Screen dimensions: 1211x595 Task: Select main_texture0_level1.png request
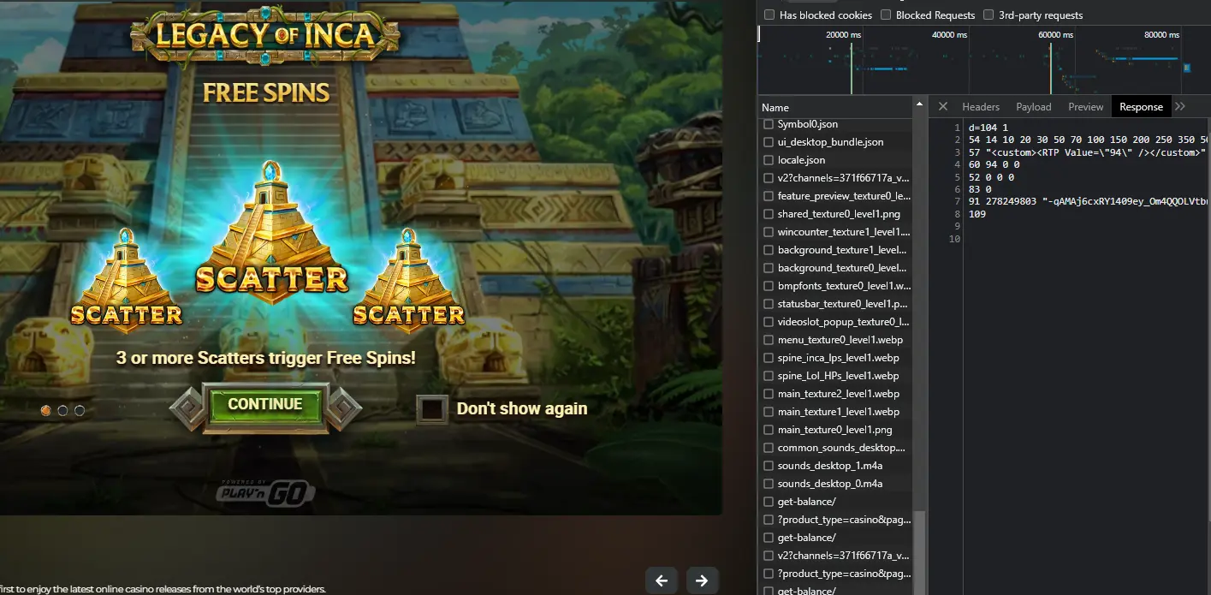click(x=835, y=430)
